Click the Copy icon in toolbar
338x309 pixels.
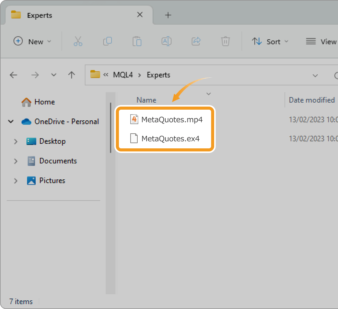(107, 41)
